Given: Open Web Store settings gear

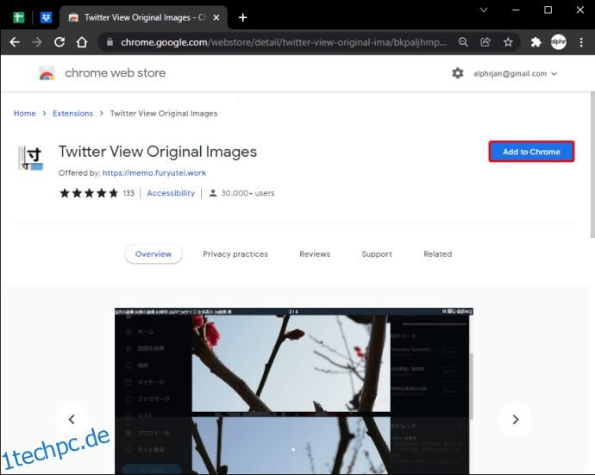Looking at the screenshot, I should [x=458, y=73].
